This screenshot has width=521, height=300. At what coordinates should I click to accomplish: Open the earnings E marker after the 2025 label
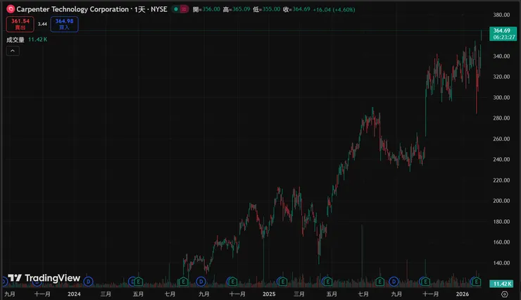pos(282,282)
